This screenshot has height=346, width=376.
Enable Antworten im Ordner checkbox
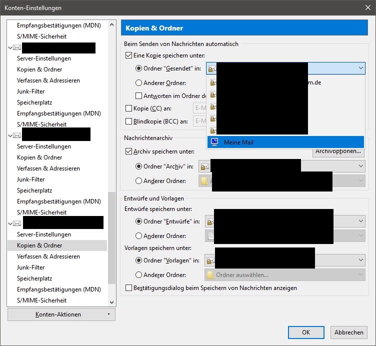click(138, 96)
